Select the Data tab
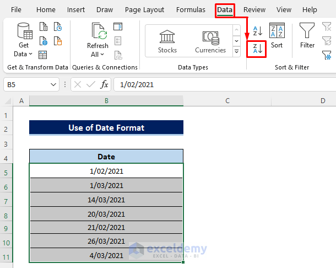This screenshot has height=268, width=336. point(225,10)
